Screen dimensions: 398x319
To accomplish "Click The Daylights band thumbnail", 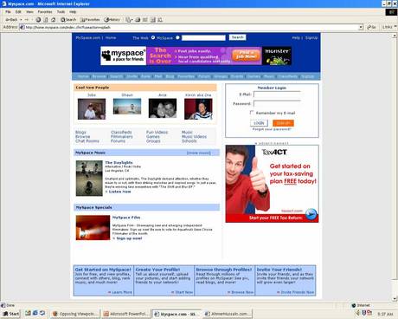I will pyautogui.click(x=89, y=179).
